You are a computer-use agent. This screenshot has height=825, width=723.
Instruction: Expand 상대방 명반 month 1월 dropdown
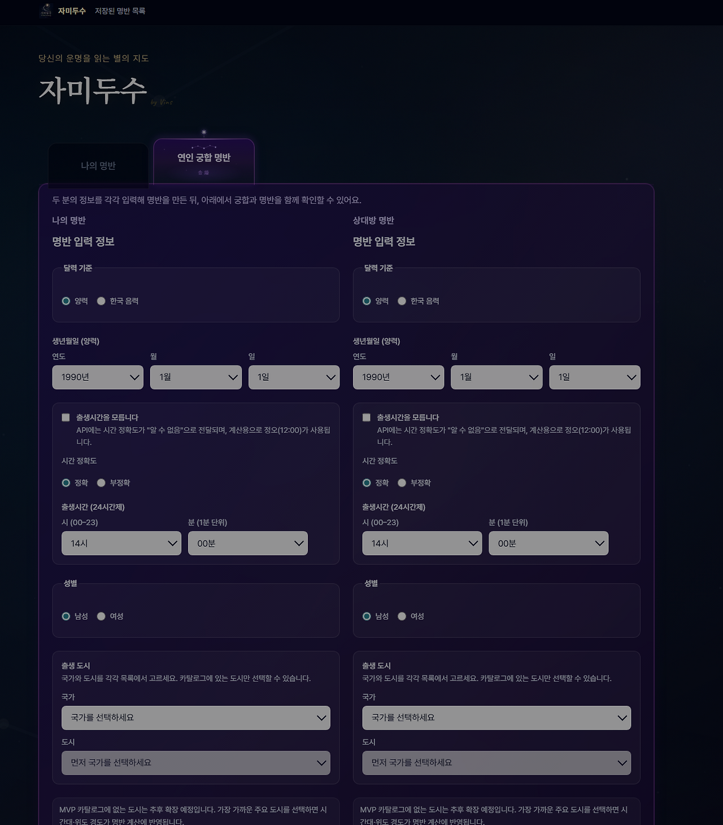[496, 377]
